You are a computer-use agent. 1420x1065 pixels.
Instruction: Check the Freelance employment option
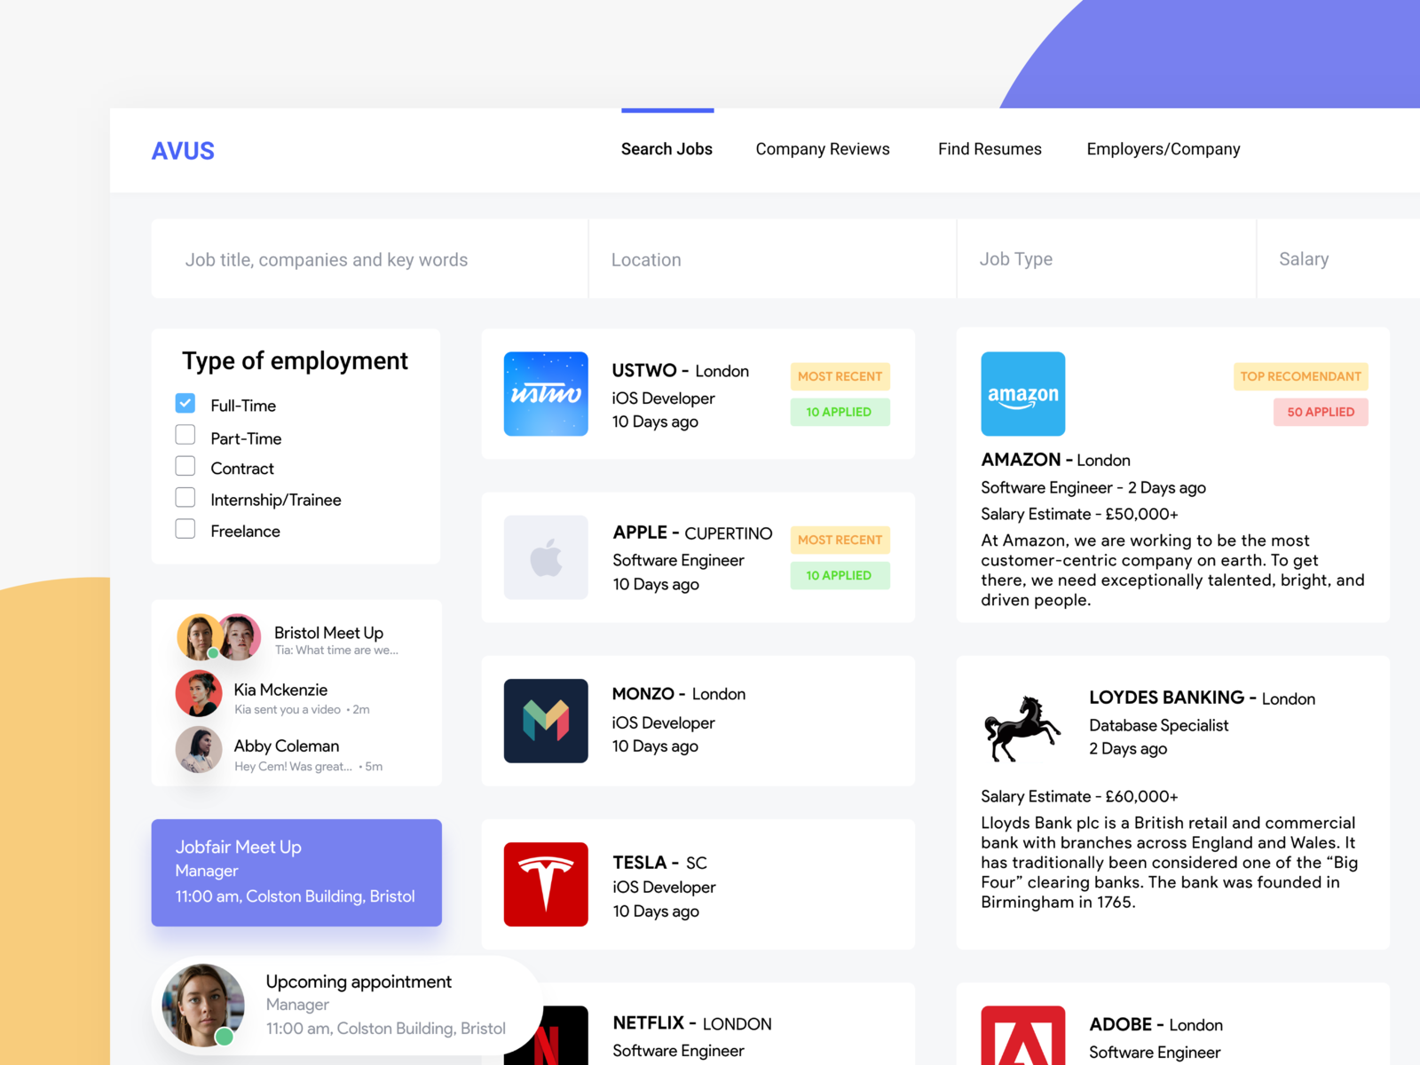click(x=185, y=528)
